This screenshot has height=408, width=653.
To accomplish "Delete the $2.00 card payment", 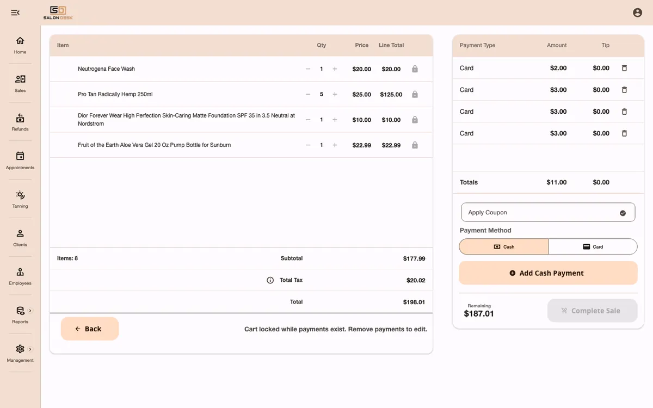I will (624, 68).
